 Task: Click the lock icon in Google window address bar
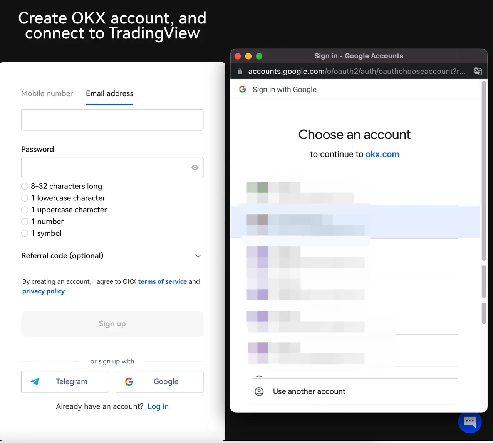tap(240, 71)
